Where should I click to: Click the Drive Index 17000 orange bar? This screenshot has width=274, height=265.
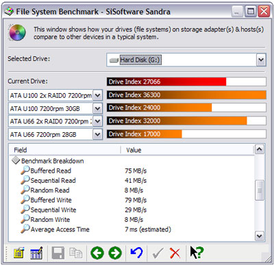click(x=145, y=134)
